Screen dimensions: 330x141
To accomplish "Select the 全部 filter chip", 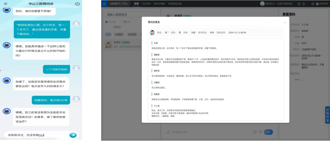I will (x=108, y=34).
